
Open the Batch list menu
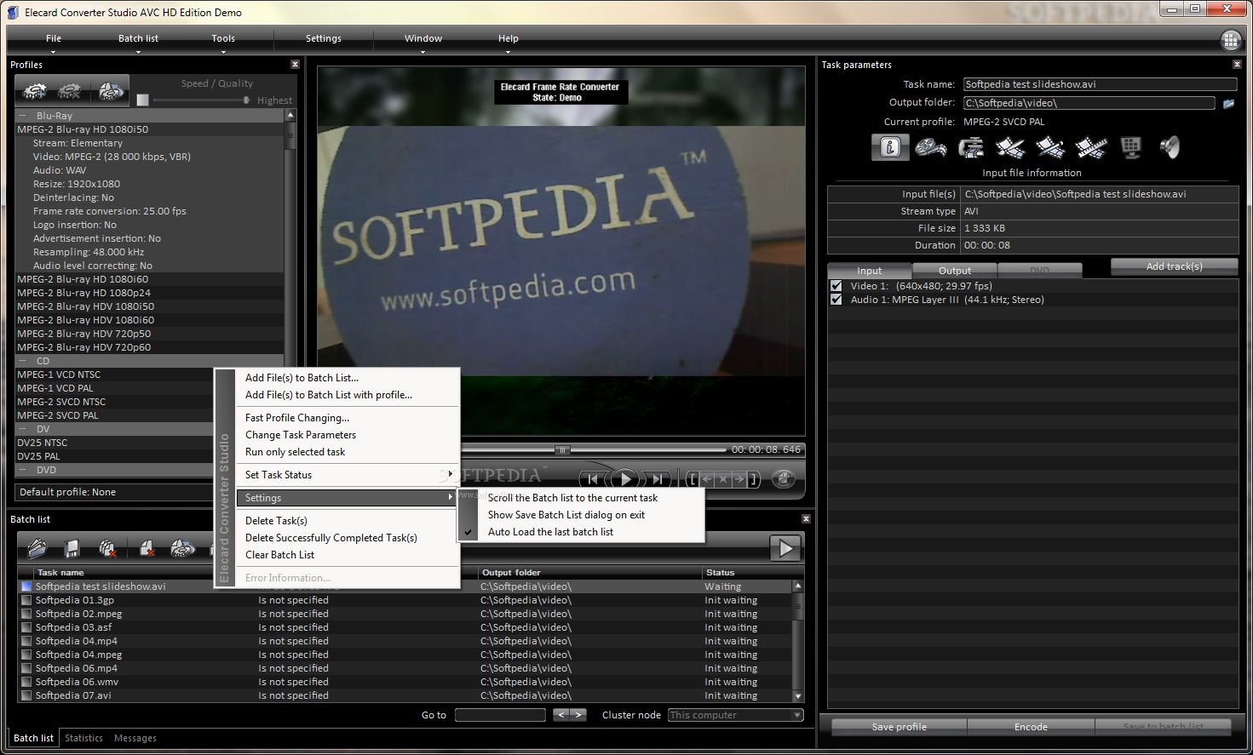coord(138,38)
